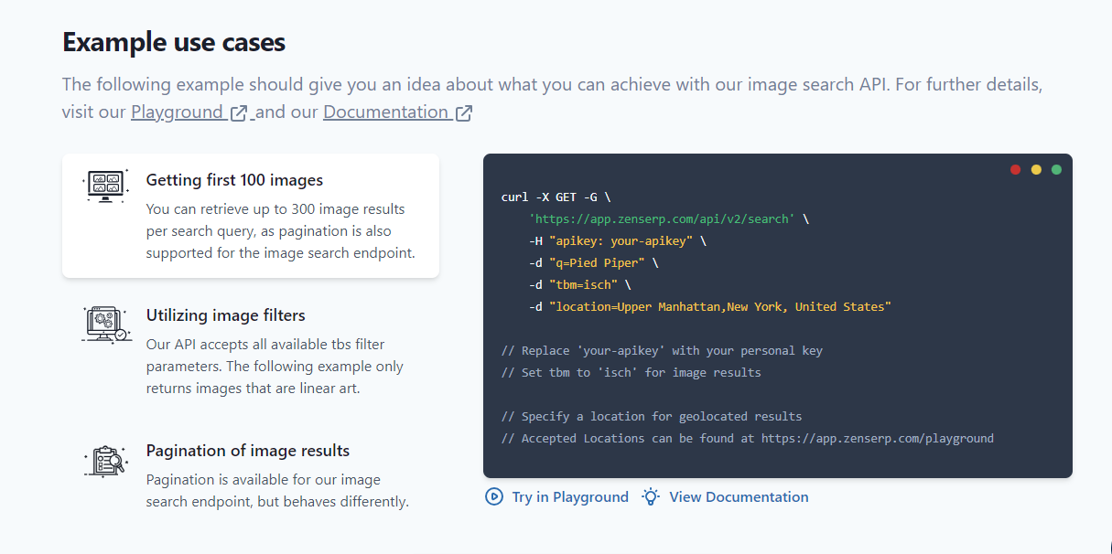Viewport: 1112px width, 554px height.
Task: Click the 'Accepted Locations' comment line
Action: (748, 439)
